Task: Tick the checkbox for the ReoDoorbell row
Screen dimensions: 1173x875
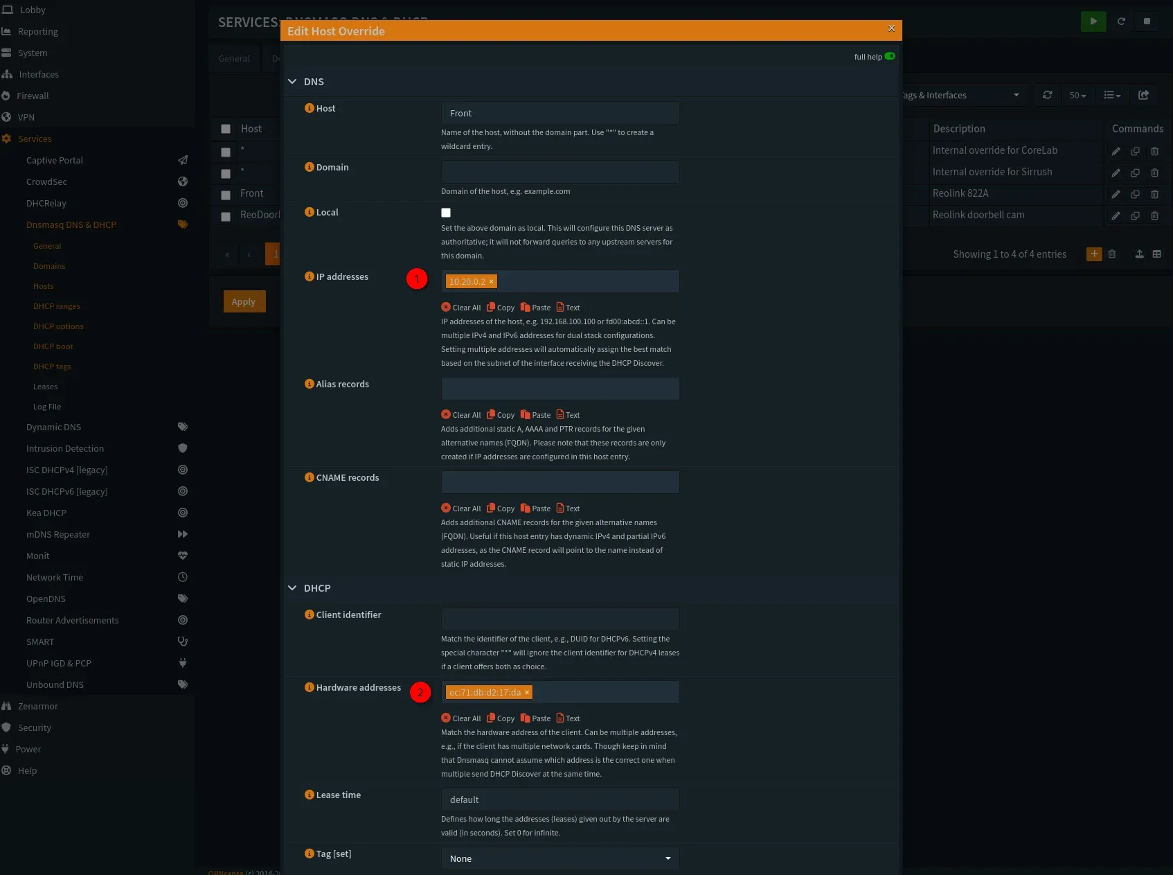Action: (226, 217)
